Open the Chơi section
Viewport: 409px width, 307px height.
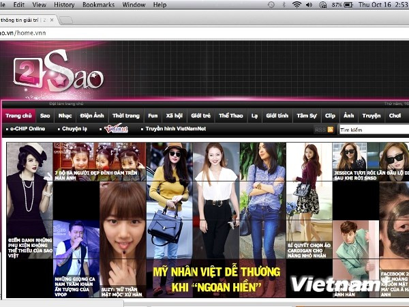(x=395, y=116)
